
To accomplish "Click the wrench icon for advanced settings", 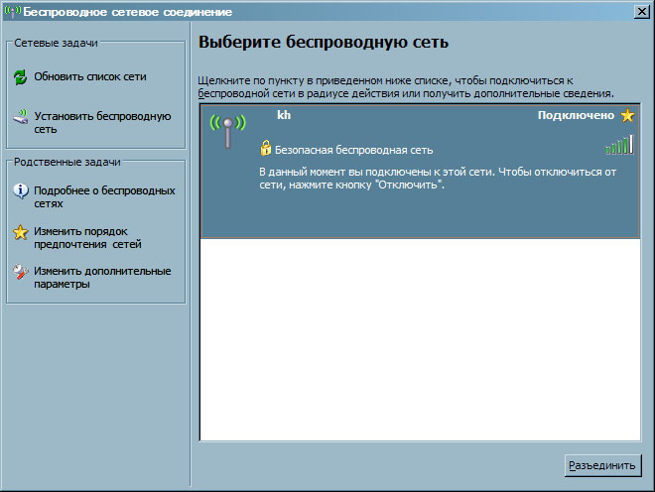I will pos(20,272).
